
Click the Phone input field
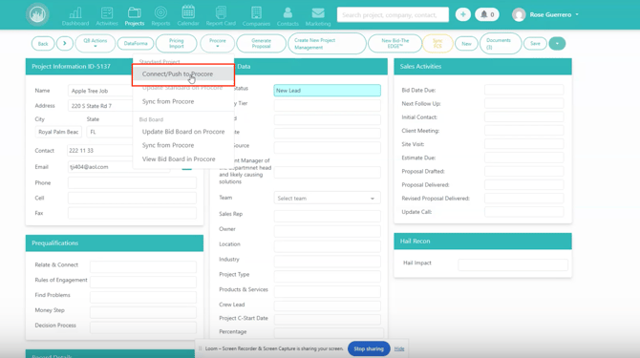click(132, 183)
